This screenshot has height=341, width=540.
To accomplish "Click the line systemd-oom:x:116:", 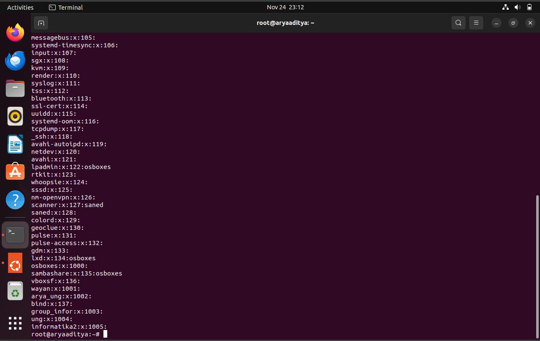I will (x=65, y=121).
